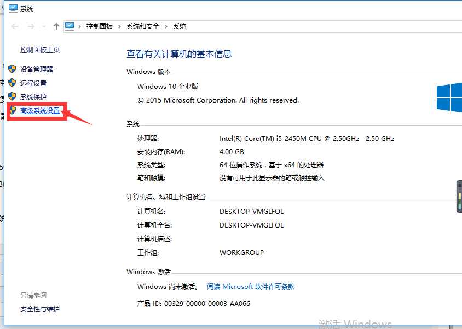Image resolution: width=462 pixels, height=329 pixels.
Task: Click the Windows logo image
Action: [449, 98]
